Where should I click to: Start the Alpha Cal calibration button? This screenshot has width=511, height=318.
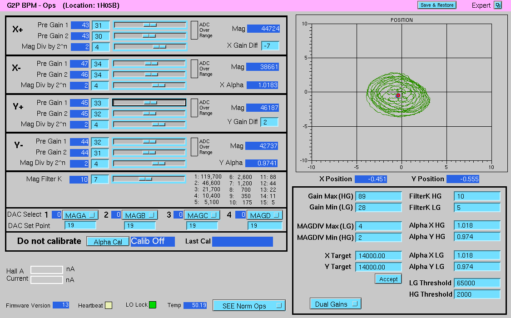pyautogui.click(x=108, y=241)
